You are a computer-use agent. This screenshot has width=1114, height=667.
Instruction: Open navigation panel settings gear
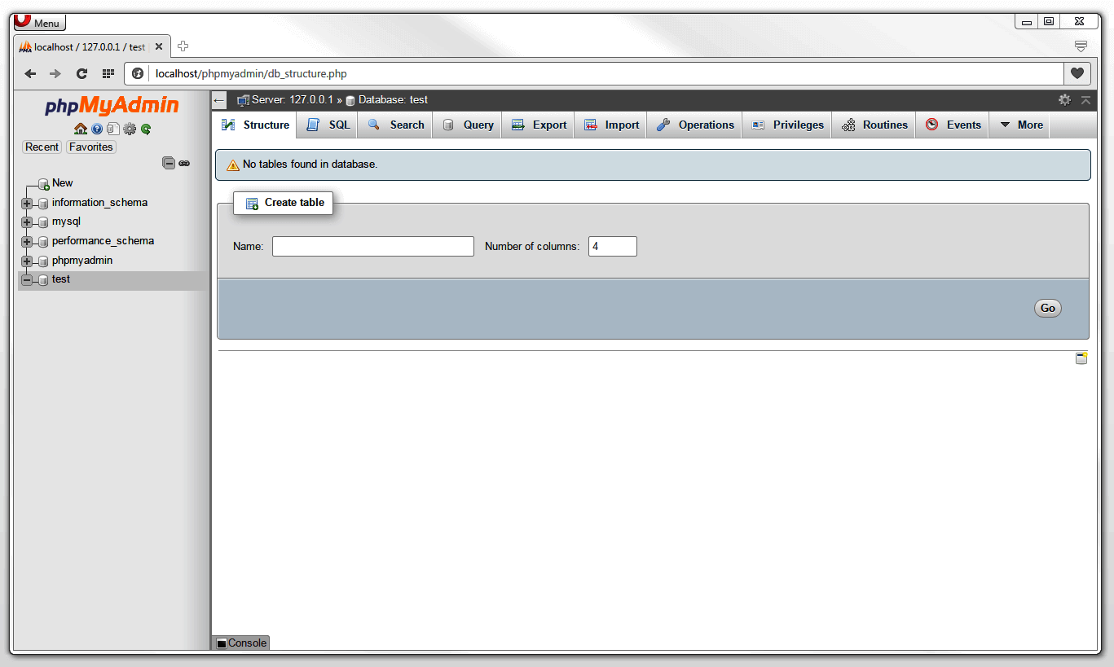tap(130, 129)
